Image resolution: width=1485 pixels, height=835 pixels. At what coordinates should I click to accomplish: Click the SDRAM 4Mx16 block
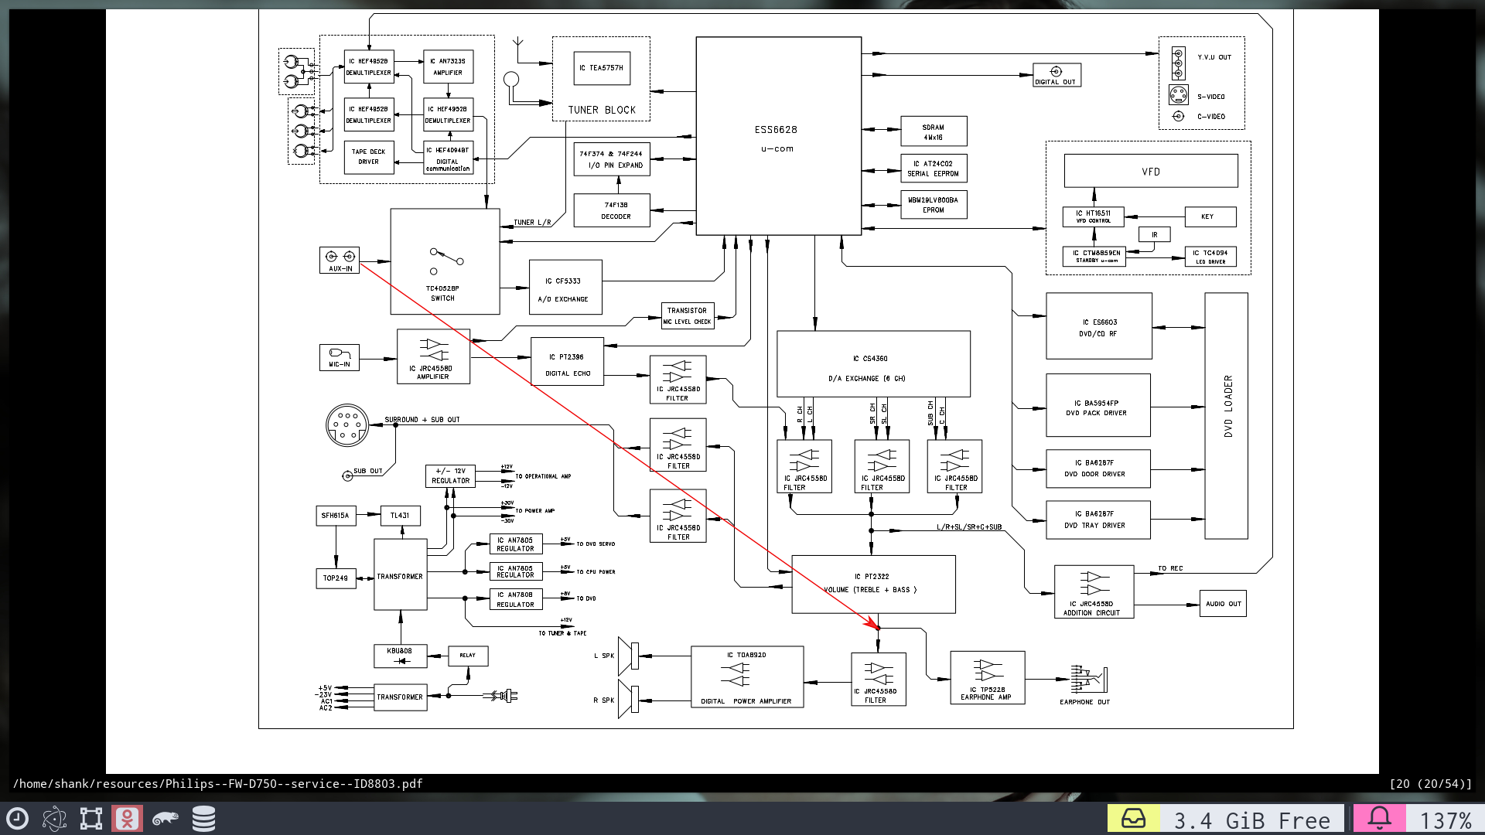coord(934,131)
